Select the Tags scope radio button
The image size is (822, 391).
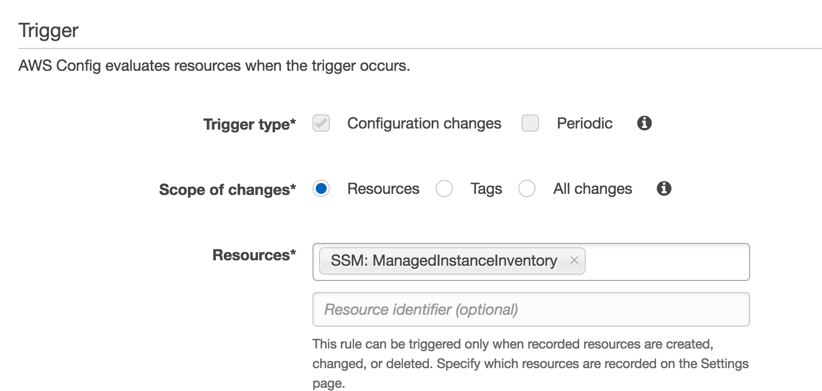pyautogui.click(x=444, y=189)
